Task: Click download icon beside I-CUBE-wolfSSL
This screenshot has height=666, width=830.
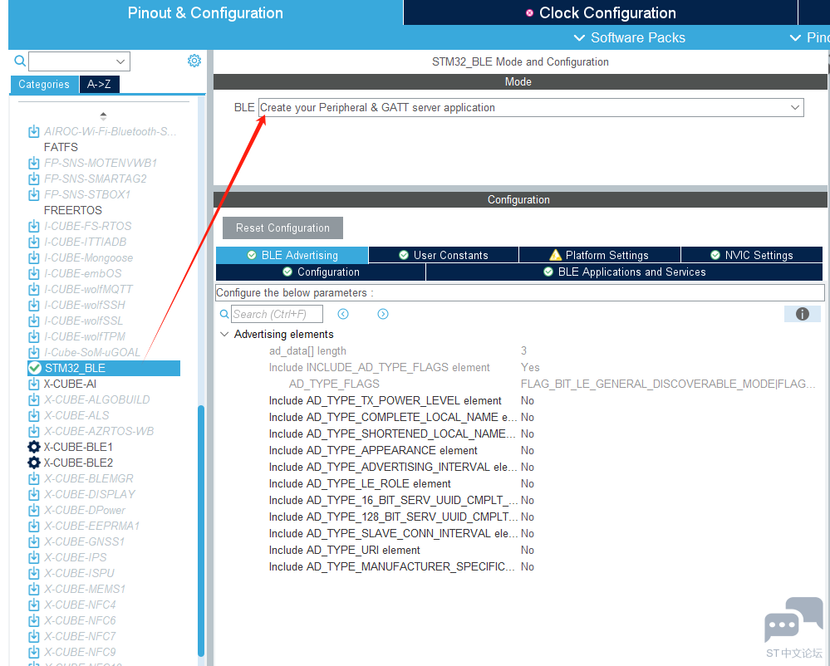Action: point(34,321)
